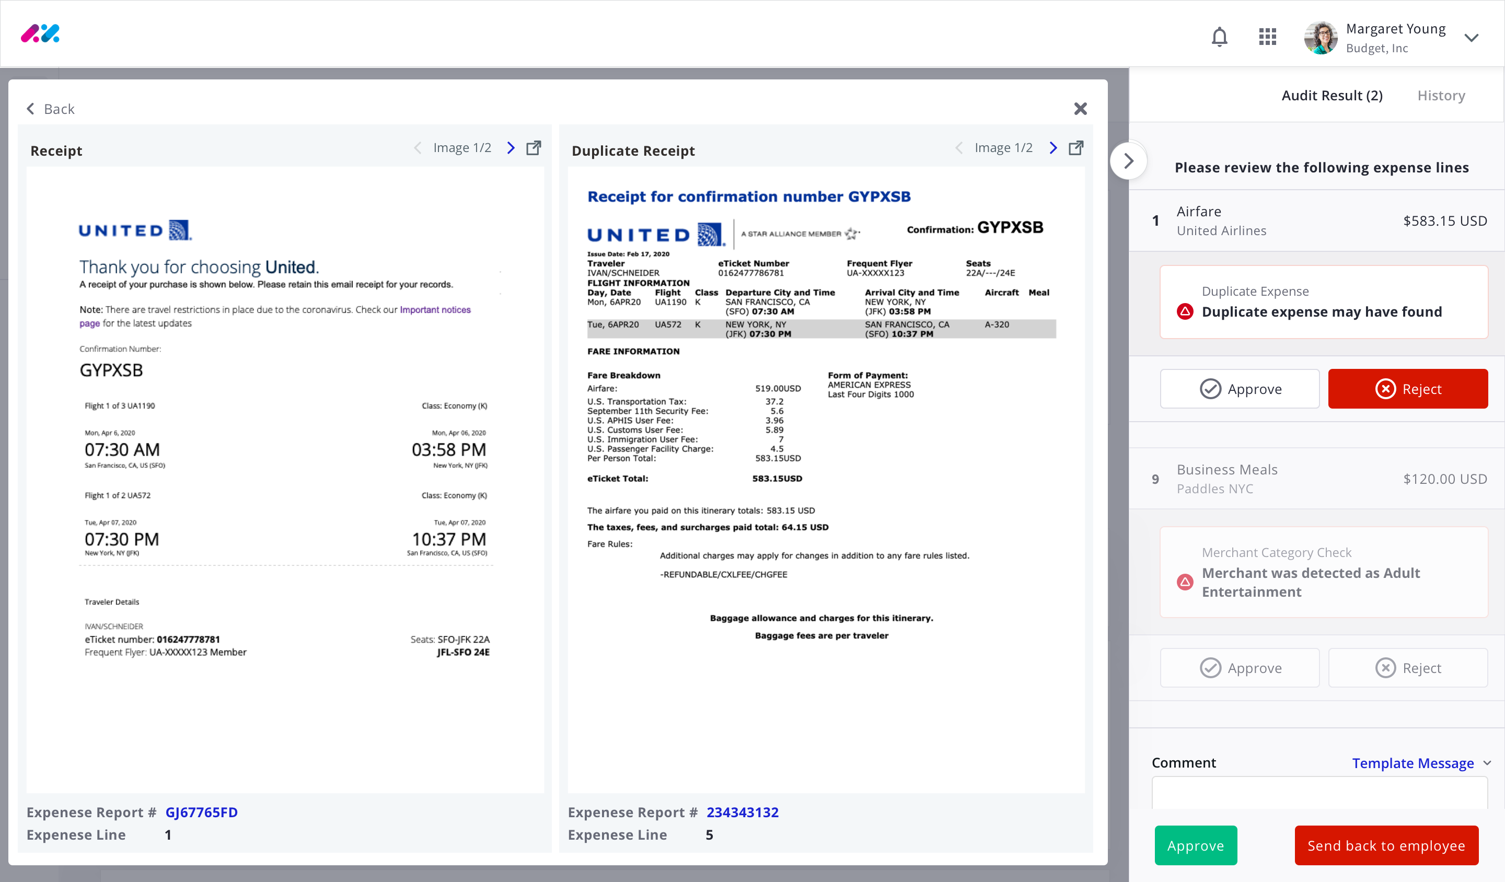This screenshot has width=1505, height=882.
Task: Click 'Image 1/2' label in Duplicate Receipt panel
Action: click(x=1003, y=147)
